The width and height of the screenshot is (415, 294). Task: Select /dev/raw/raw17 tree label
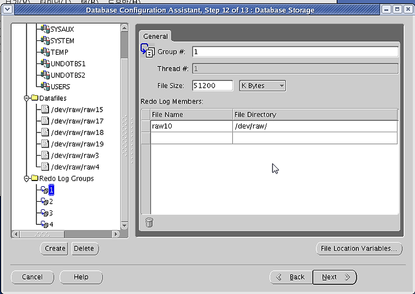point(77,121)
